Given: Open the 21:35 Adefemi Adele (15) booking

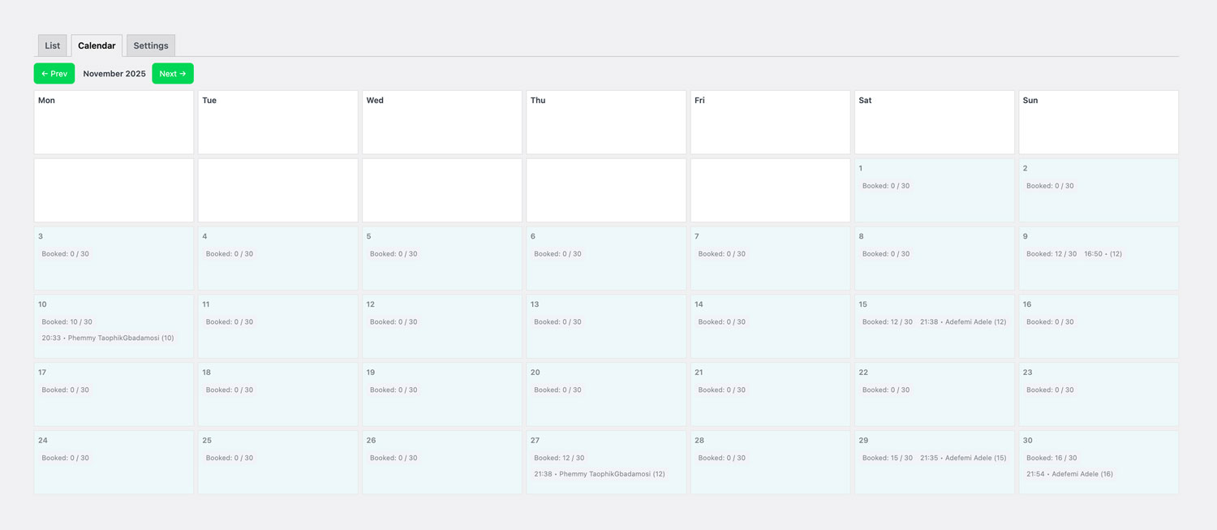Looking at the screenshot, I should [x=962, y=458].
